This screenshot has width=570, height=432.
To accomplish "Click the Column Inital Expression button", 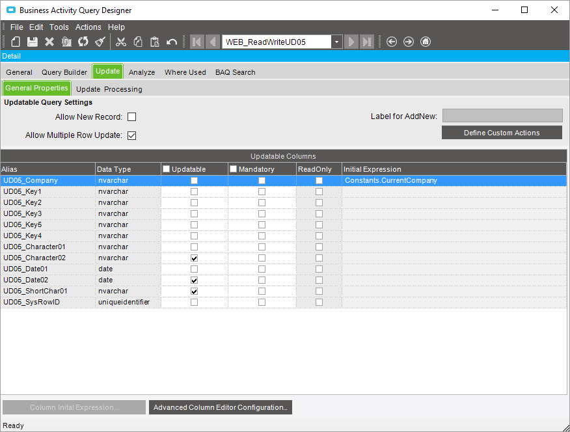I will click(74, 407).
